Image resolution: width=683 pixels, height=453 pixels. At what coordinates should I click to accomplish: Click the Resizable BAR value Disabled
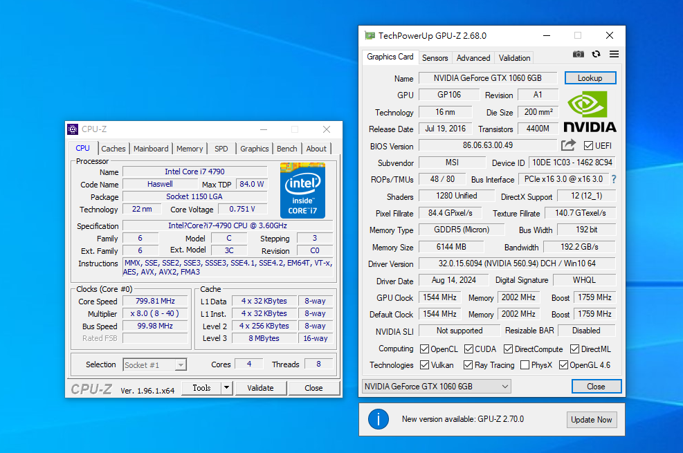(x=586, y=331)
